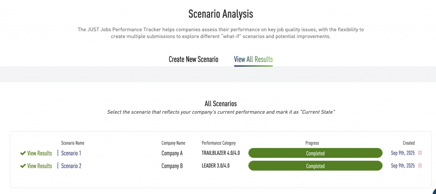This screenshot has height=194, width=436.
Task: Click the green checkmark beside Scenario 1
Action: [x=23, y=153]
